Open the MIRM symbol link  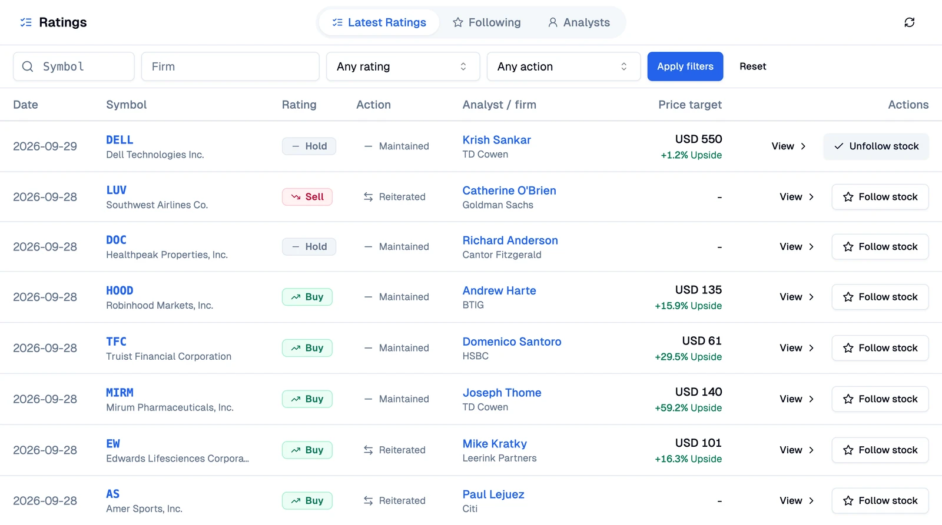pyautogui.click(x=120, y=392)
